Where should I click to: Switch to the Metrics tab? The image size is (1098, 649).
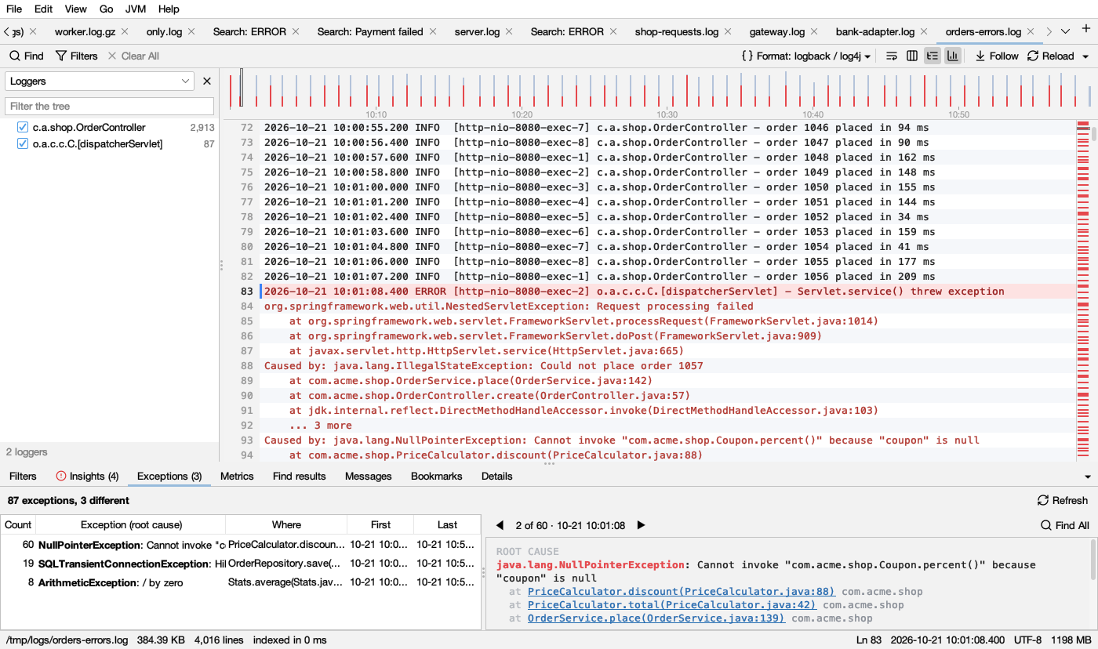[x=237, y=476]
